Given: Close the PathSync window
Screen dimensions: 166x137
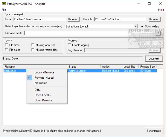Looking at the screenshot, I should pyautogui.click(x=160, y=4).
